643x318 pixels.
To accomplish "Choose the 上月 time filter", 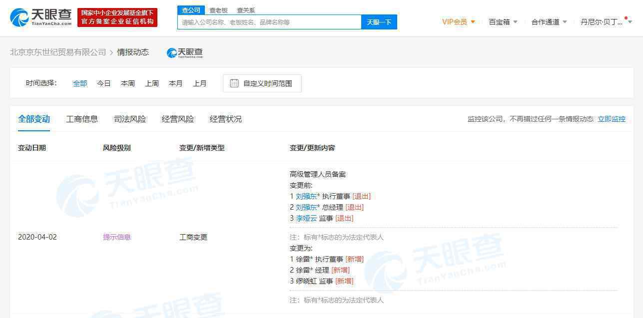I will (x=200, y=83).
